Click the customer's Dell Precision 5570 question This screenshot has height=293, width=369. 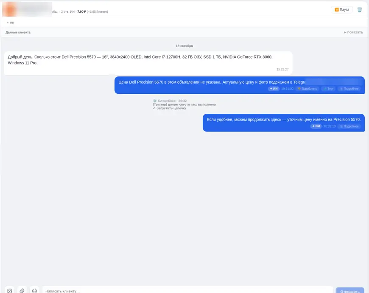click(148, 63)
